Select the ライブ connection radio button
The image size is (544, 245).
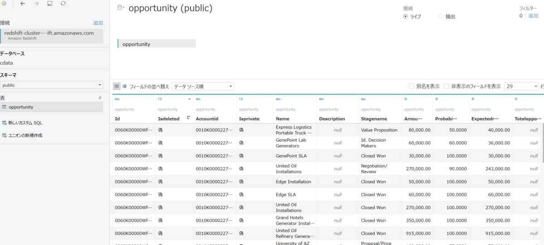point(406,16)
